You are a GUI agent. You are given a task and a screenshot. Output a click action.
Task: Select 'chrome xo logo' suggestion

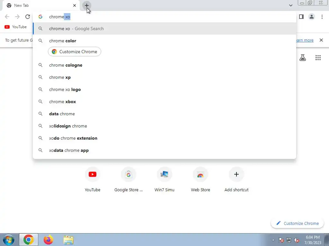[164, 89]
